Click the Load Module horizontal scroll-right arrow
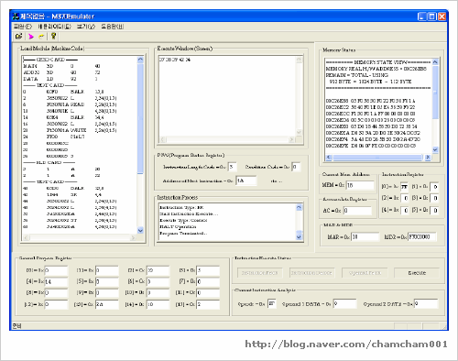 pos(133,237)
